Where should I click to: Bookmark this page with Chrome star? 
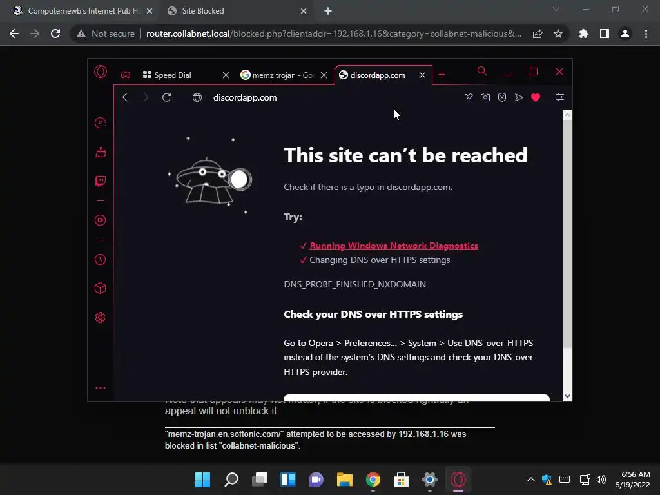(x=558, y=34)
